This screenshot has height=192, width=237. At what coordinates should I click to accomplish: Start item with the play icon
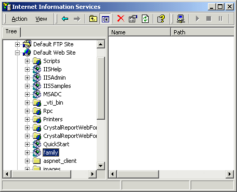click(x=197, y=19)
